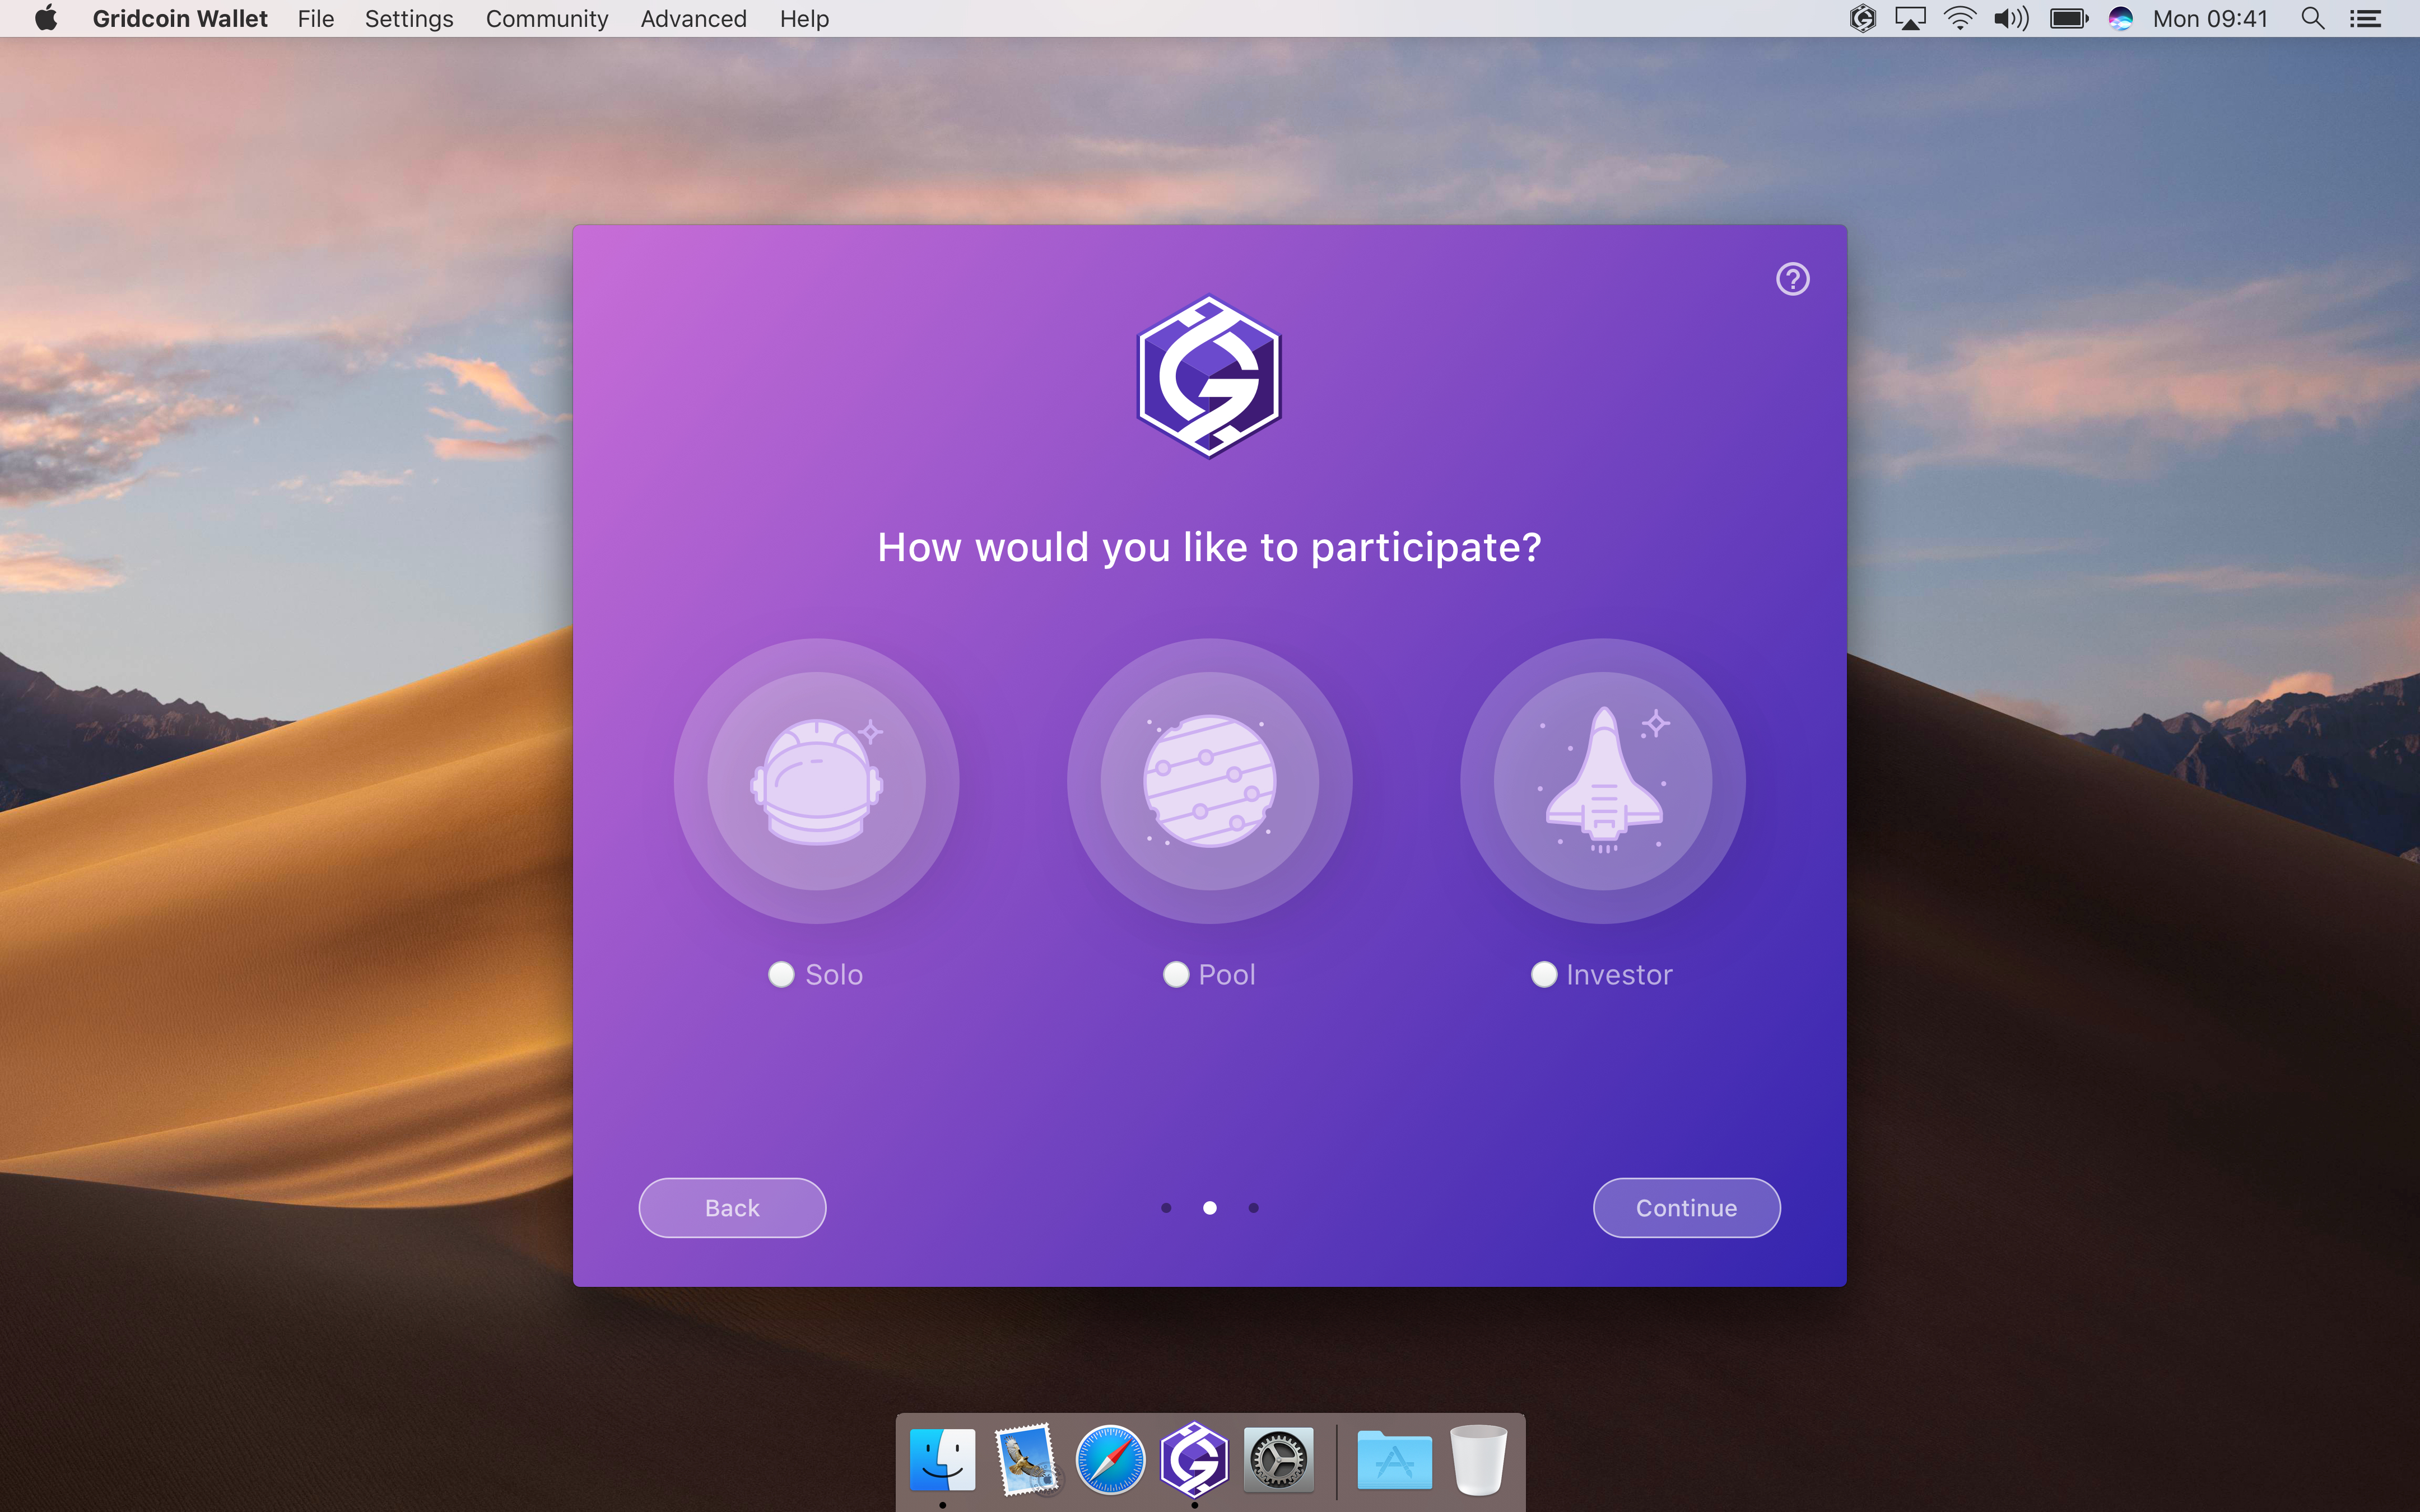Select the Pool planet icon
Screen dimensions: 2420x1512
[1209, 781]
